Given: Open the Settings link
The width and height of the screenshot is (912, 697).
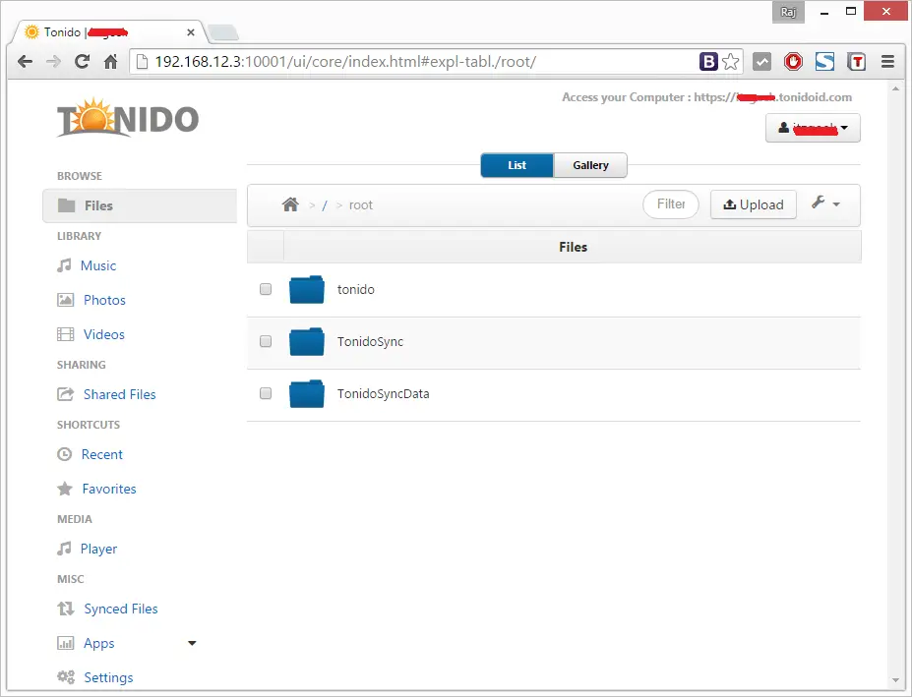Looking at the screenshot, I should click(109, 677).
